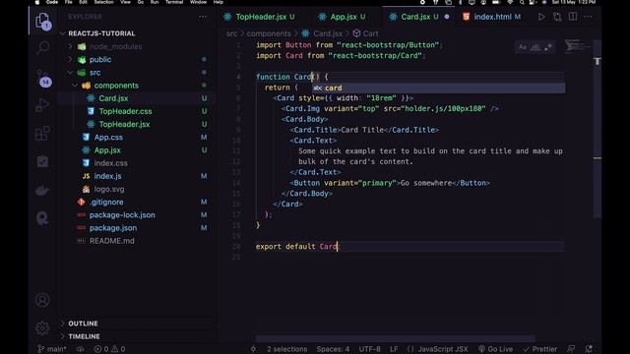Open TopHeader.jsx in the file tree
The image size is (630, 354).
(124, 125)
